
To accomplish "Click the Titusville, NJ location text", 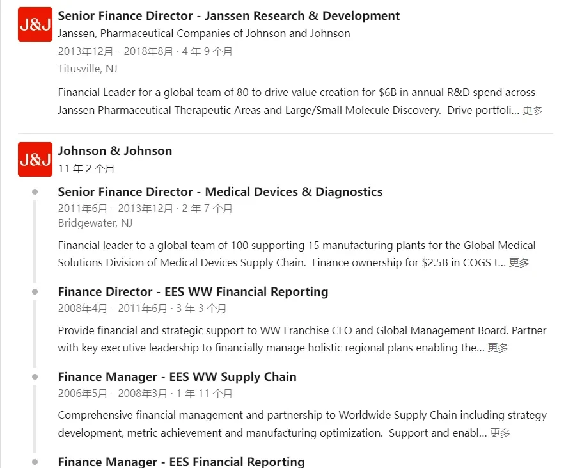I will click(x=88, y=69).
